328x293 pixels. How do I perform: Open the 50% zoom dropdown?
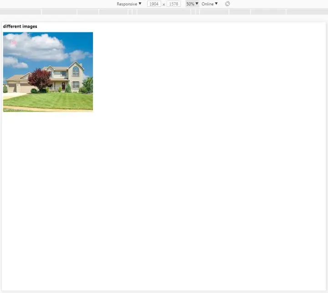click(192, 4)
